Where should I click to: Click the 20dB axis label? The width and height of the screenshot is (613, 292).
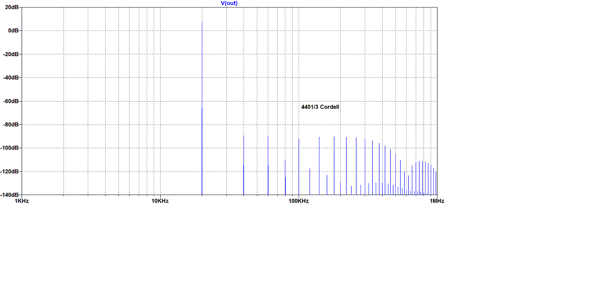12,7
